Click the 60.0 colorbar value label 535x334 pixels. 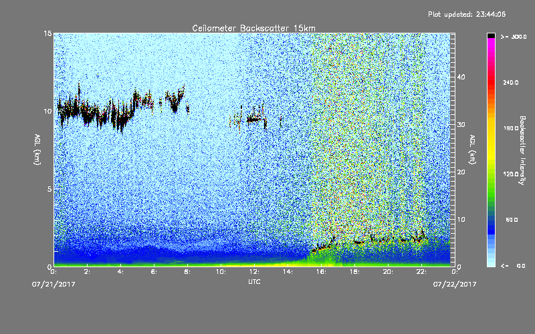512,220
